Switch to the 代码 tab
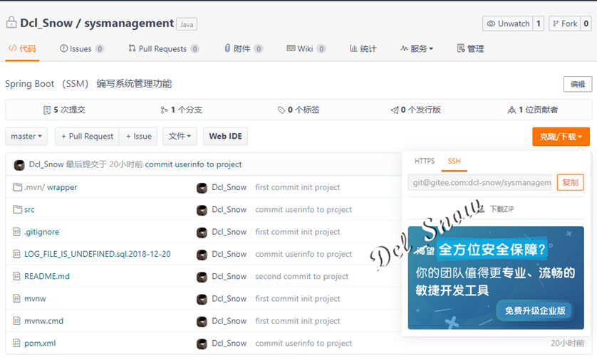Image resolution: width=597 pixels, height=360 pixels. [22, 48]
